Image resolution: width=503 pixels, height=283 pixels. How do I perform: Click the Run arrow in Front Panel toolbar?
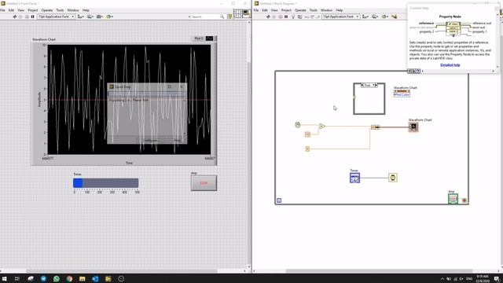15,17
